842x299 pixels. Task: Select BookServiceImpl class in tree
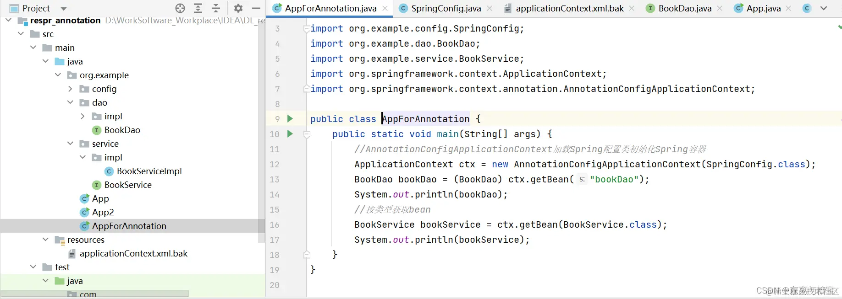[149, 171]
